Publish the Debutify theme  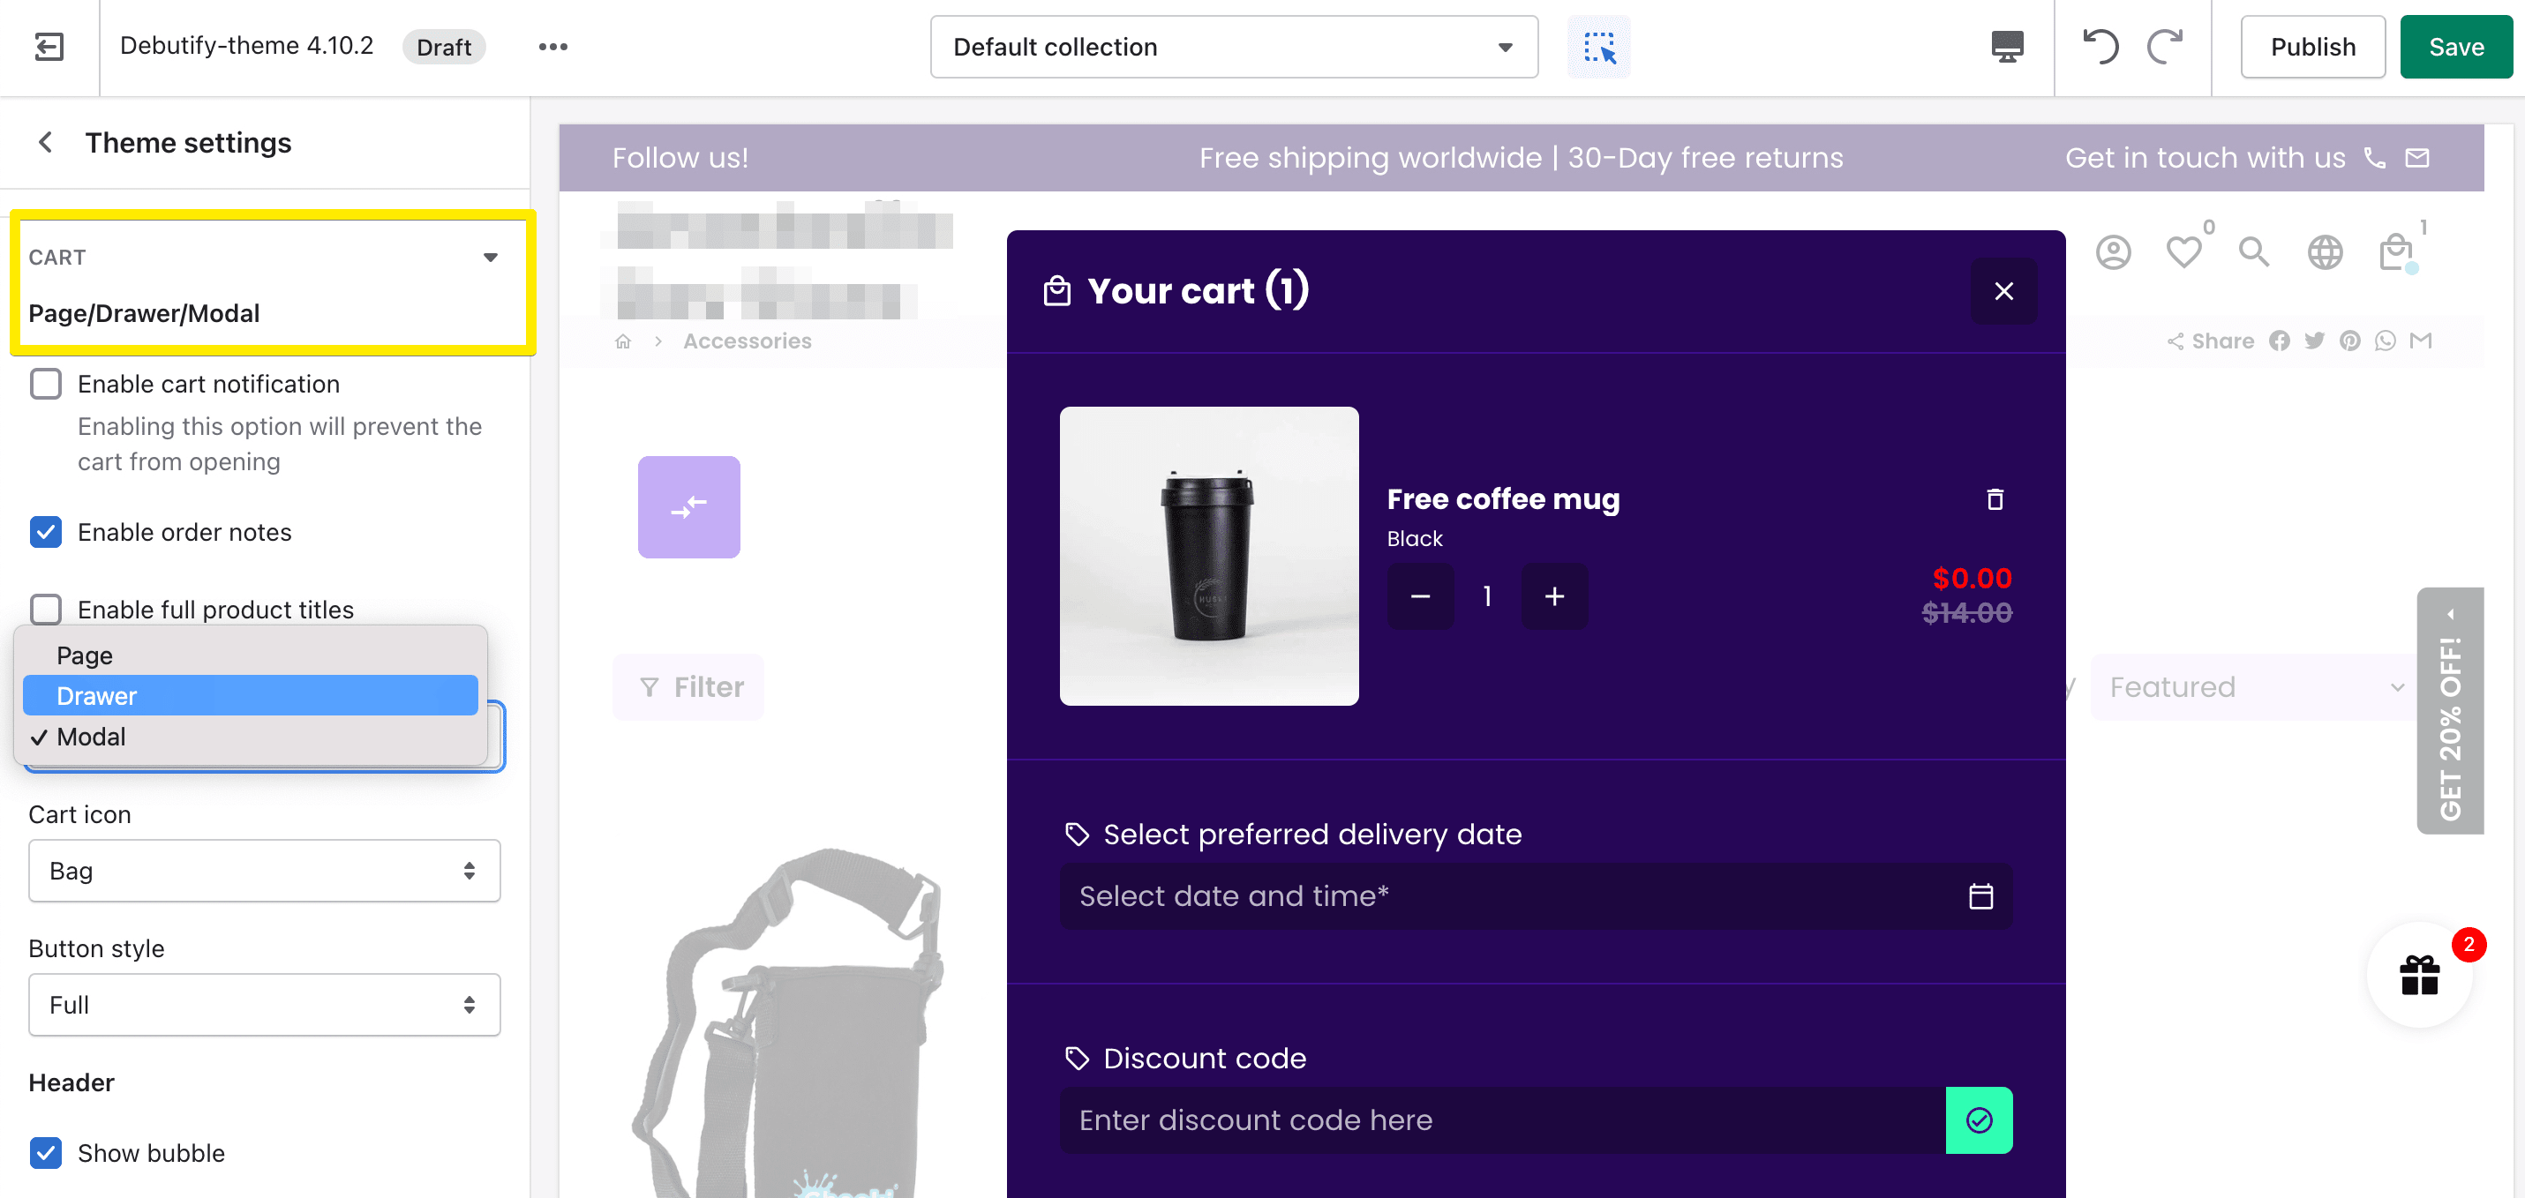pos(2312,46)
